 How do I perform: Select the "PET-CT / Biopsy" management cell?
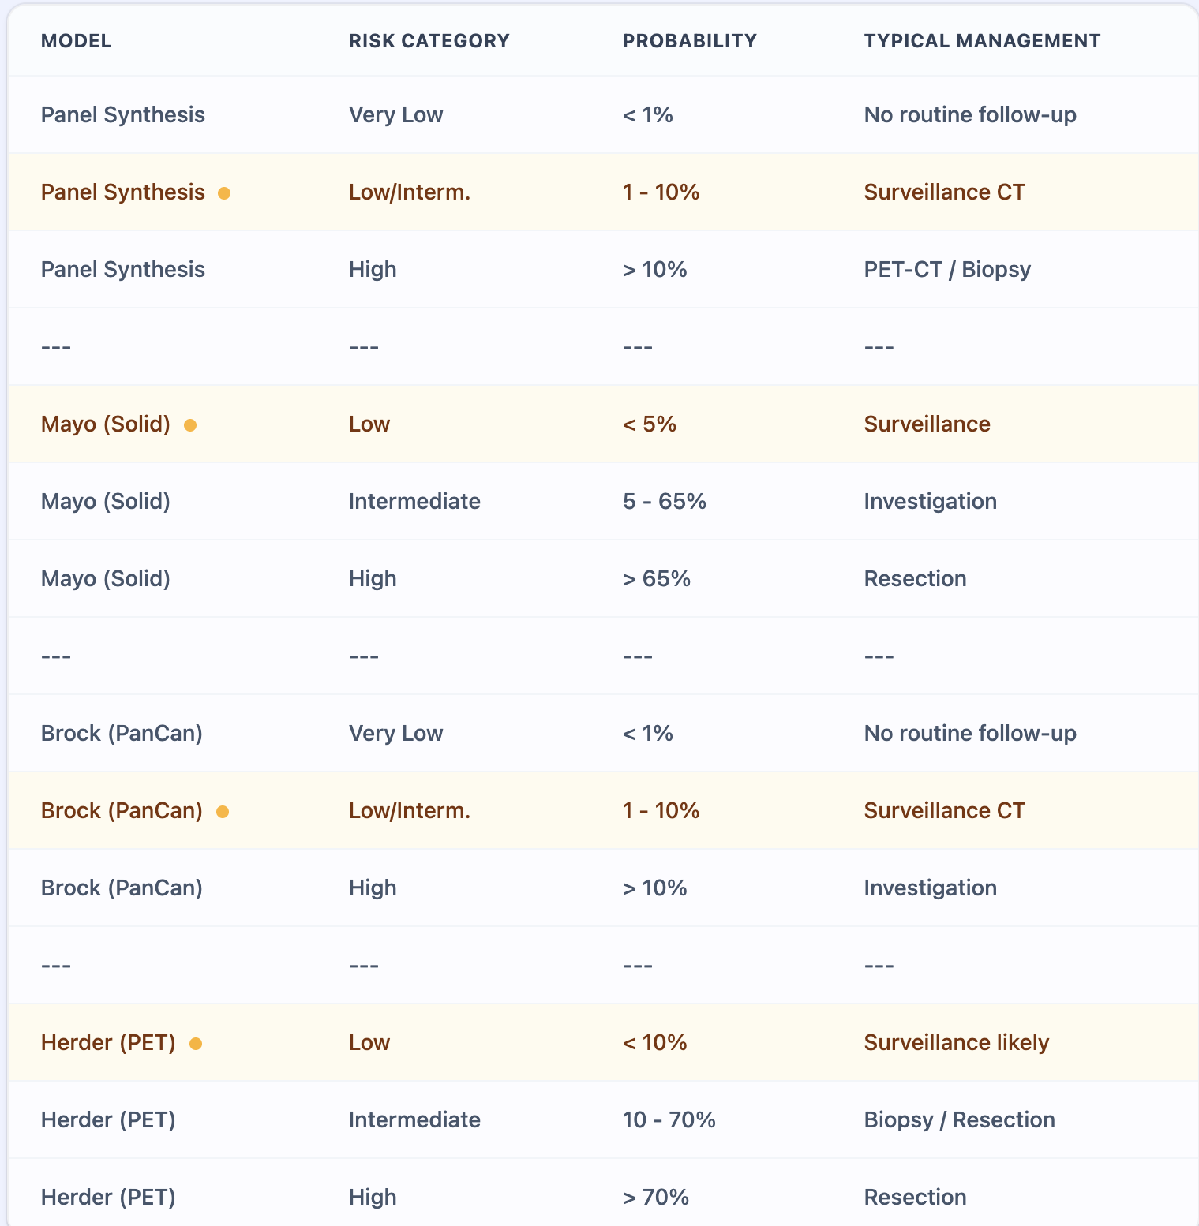tap(947, 270)
